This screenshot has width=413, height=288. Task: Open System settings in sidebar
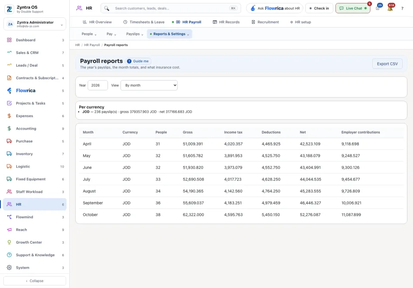click(35, 268)
